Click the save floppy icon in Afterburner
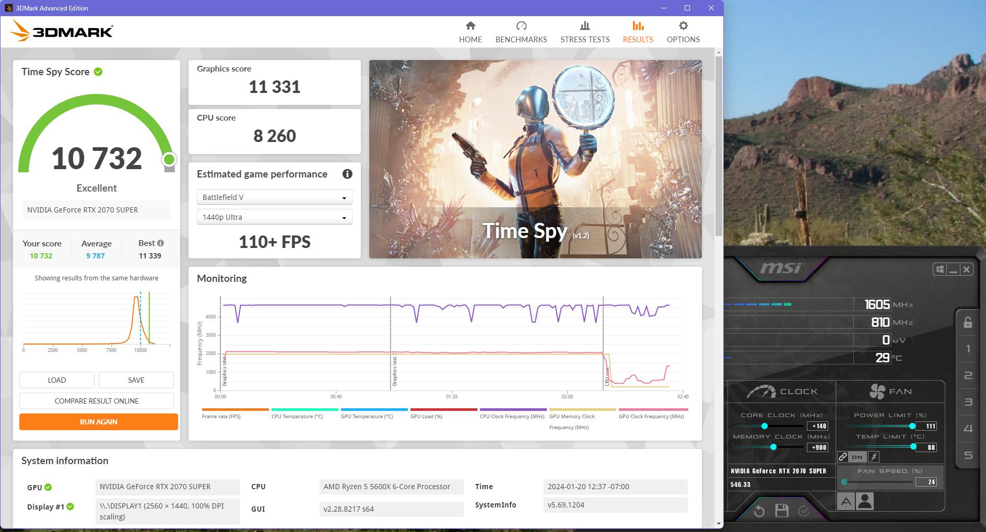986x532 pixels. tap(782, 511)
